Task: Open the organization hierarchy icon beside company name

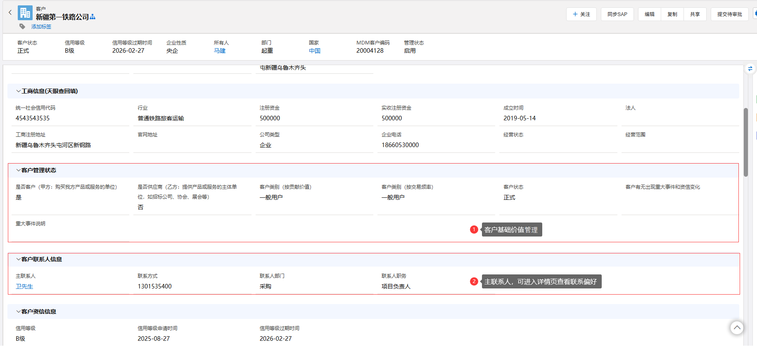Action: (93, 17)
